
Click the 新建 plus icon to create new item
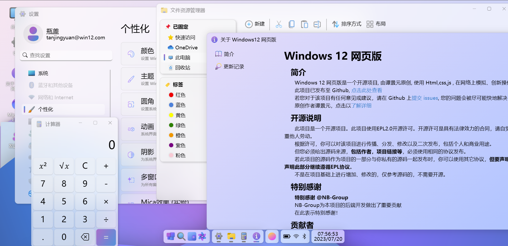pos(249,24)
